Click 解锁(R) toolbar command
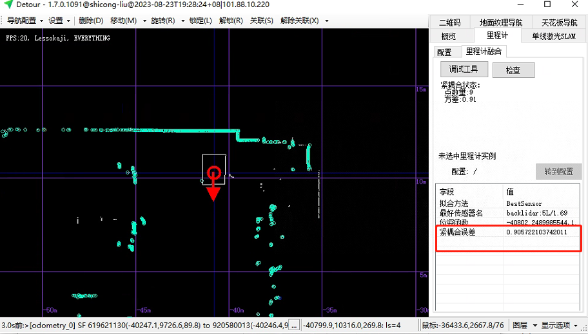The height and width of the screenshot is (334, 588). 231,21
